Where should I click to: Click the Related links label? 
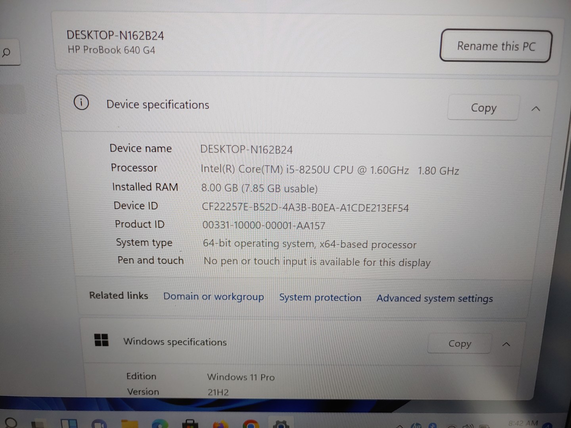[x=119, y=295]
